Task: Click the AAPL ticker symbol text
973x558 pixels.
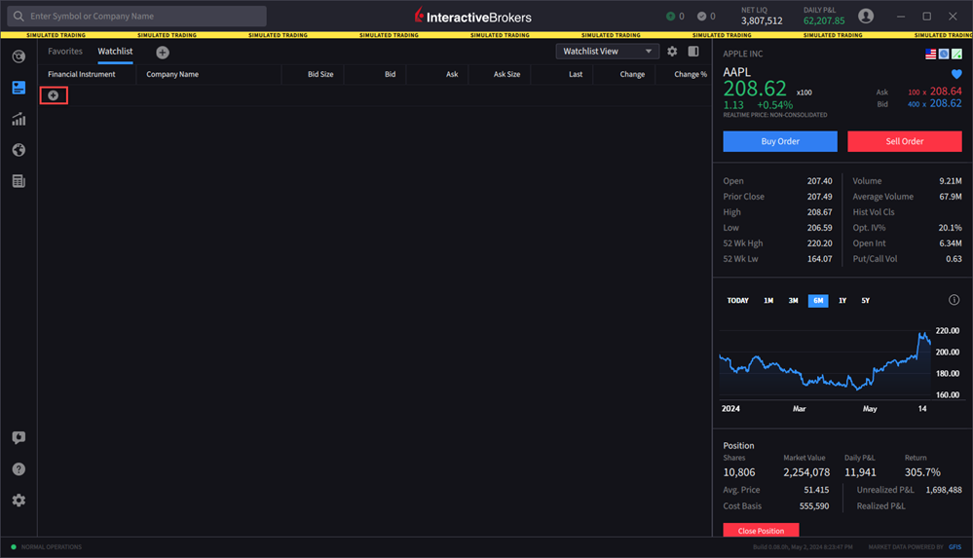Action: click(736, 72)
